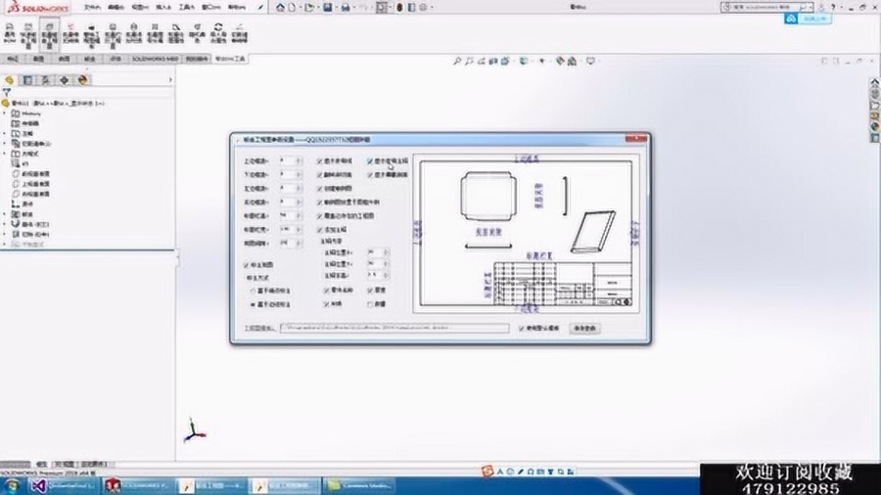
Task: Click the save button at dialog's bottom right
Action: tap(585, 329)
